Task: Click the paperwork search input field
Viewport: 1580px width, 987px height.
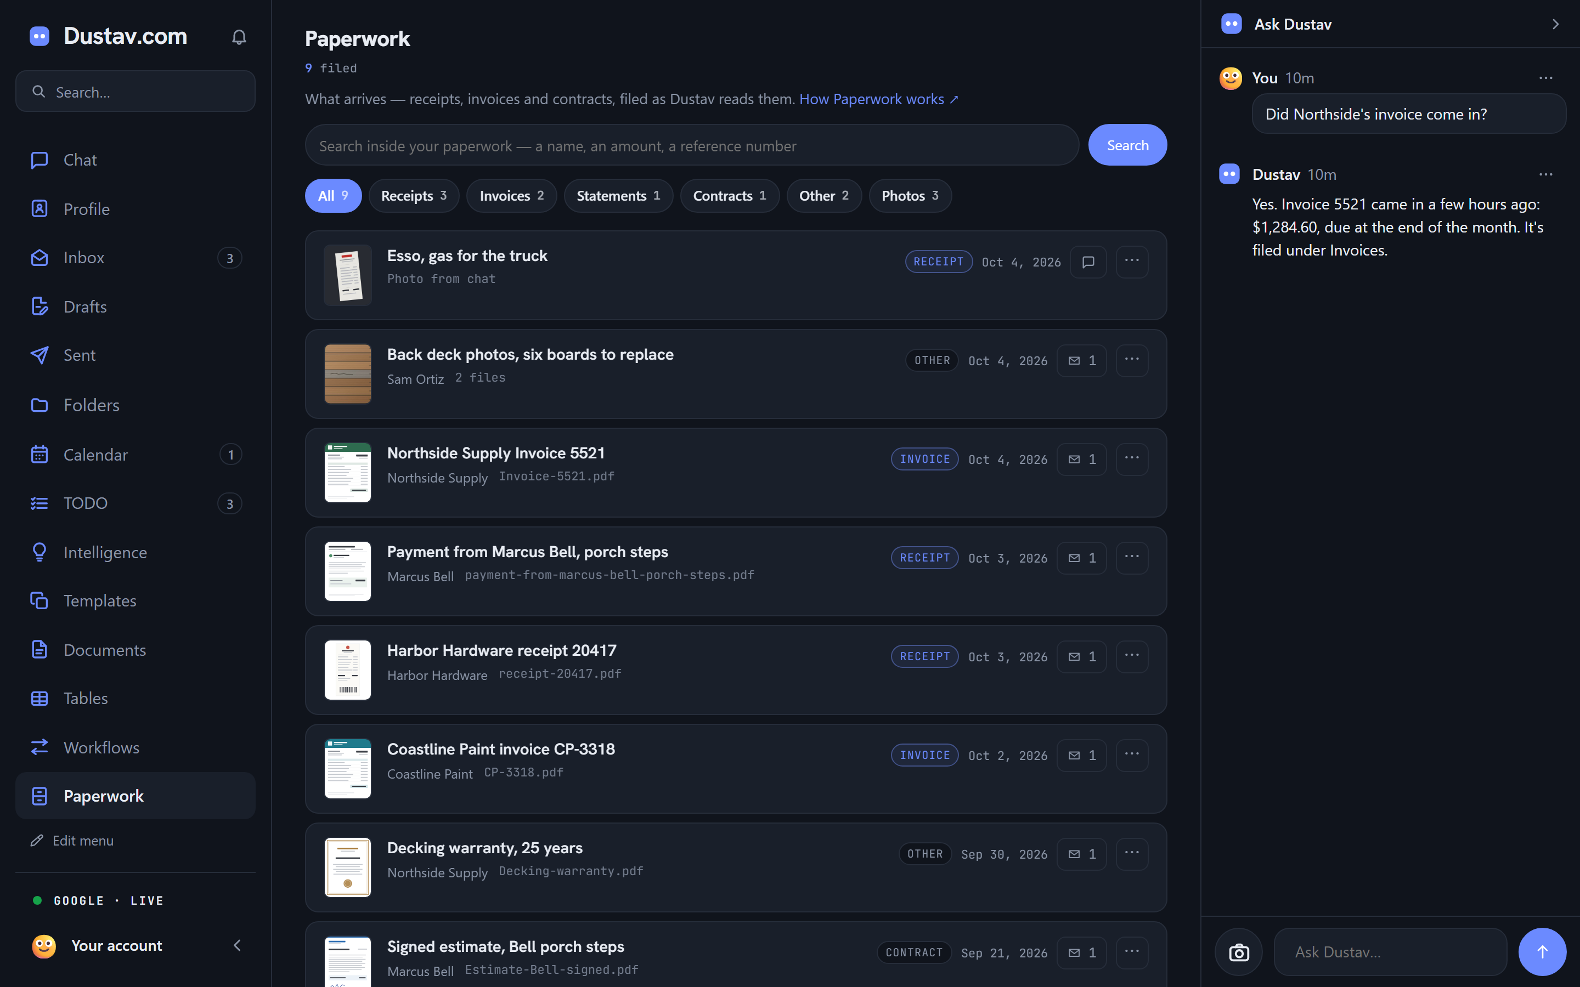Action: [x=691, y=145]
